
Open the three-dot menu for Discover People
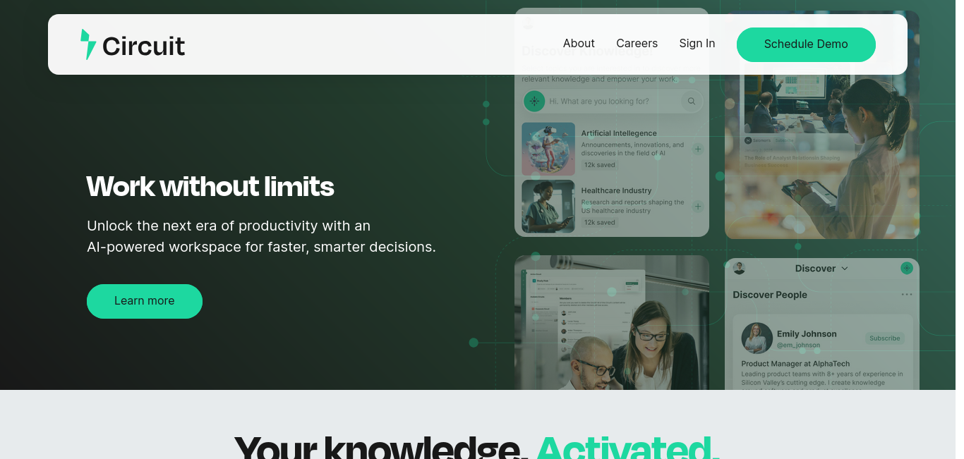click(x=907, y=295)
